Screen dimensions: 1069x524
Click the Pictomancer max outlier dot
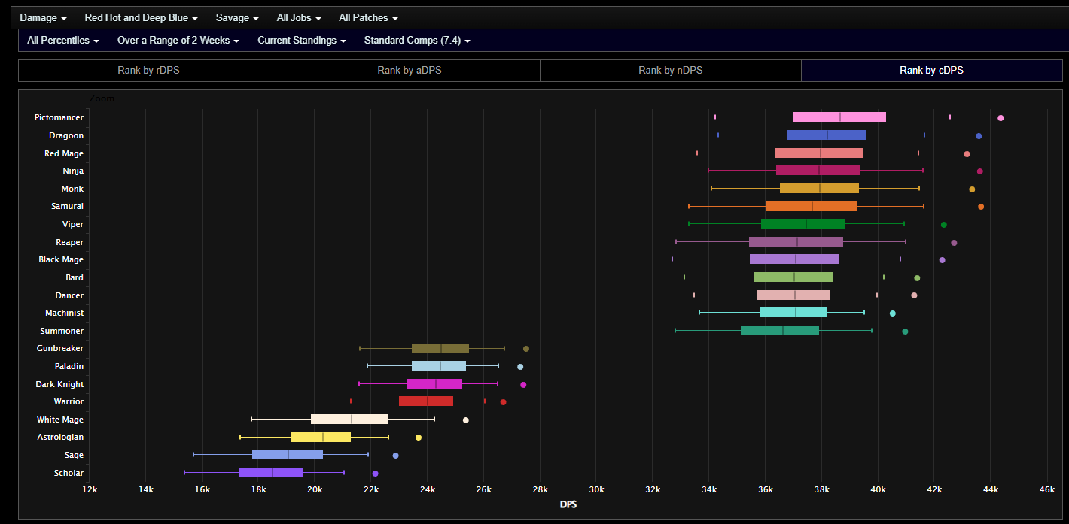point(1000,118)
